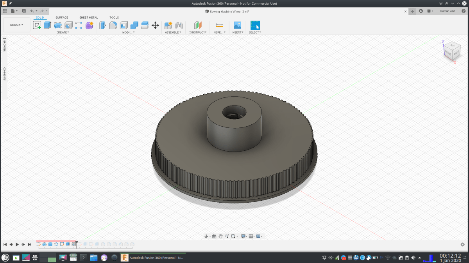
Task: Open the File menu dropdown
Action: [x=14, y=11]
